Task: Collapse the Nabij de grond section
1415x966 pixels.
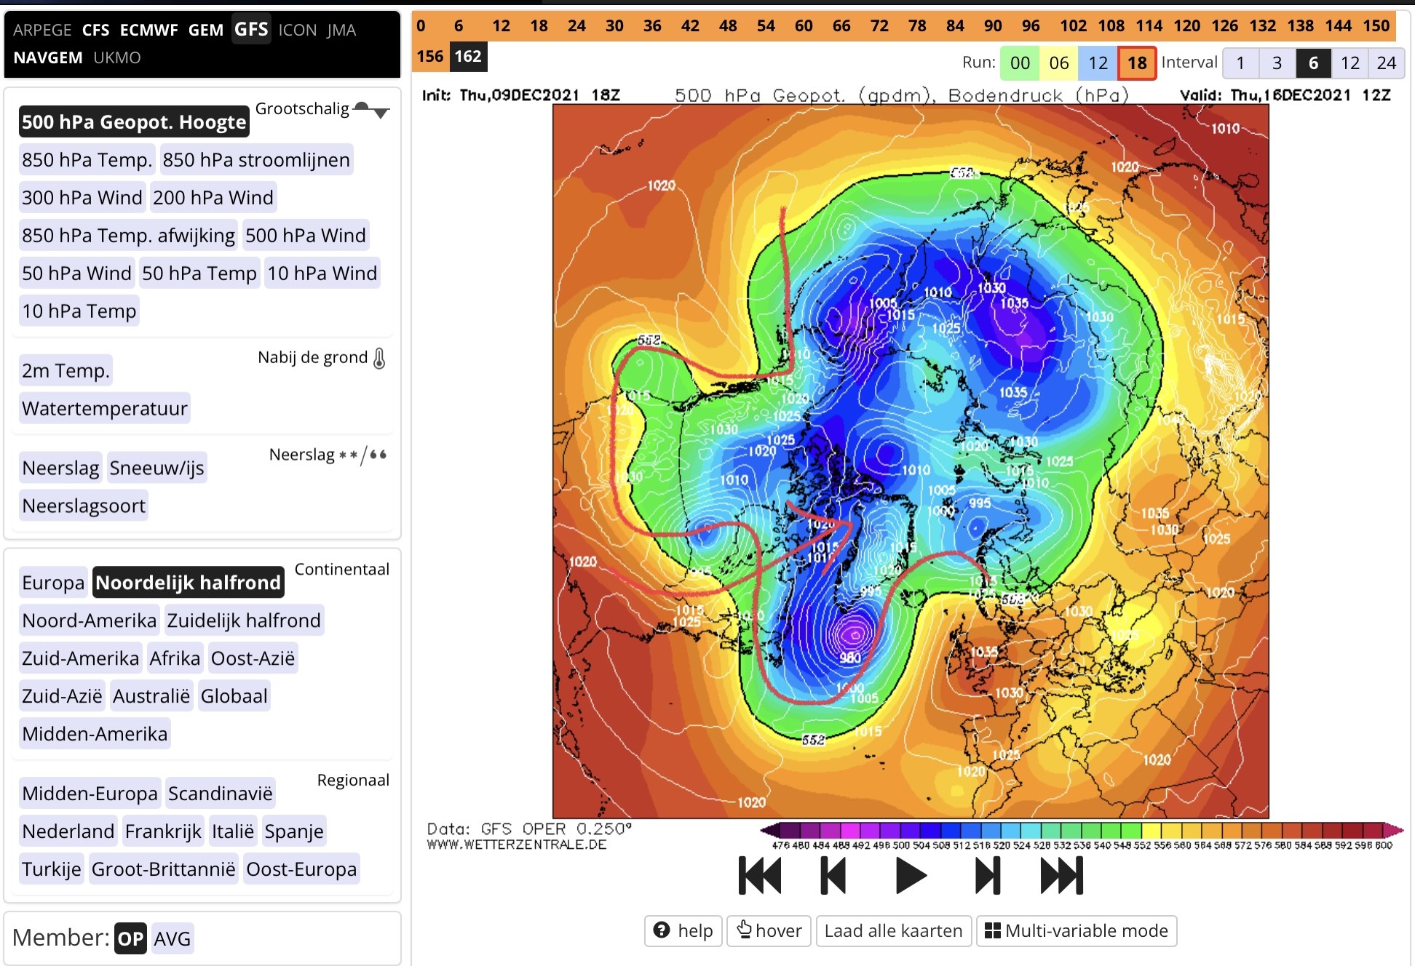Action: (321, 357)
